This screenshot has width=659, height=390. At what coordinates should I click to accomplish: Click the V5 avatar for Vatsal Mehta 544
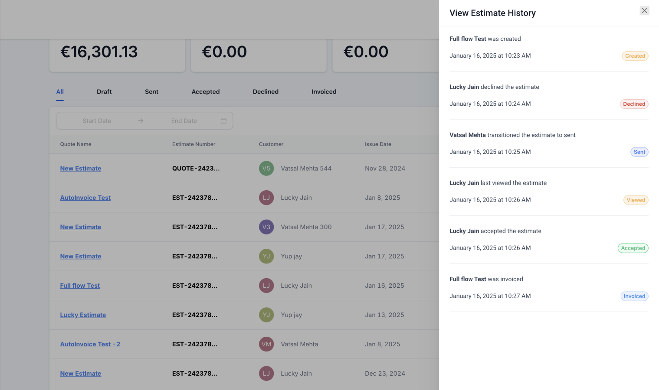[x=266, y=169]
